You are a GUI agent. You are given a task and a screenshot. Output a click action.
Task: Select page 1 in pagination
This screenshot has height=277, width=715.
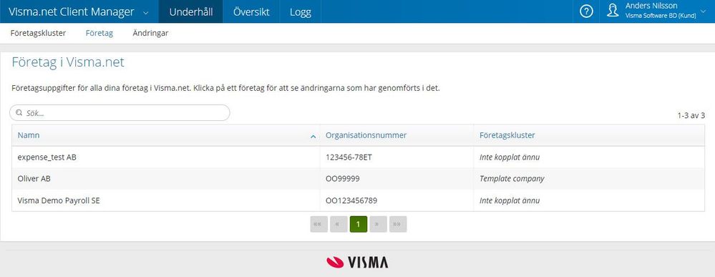pos(359,224)
